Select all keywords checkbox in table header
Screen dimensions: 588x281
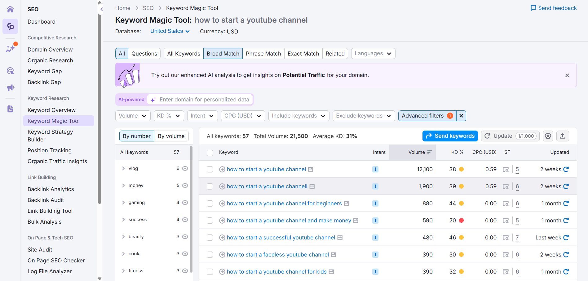point(210,153)
